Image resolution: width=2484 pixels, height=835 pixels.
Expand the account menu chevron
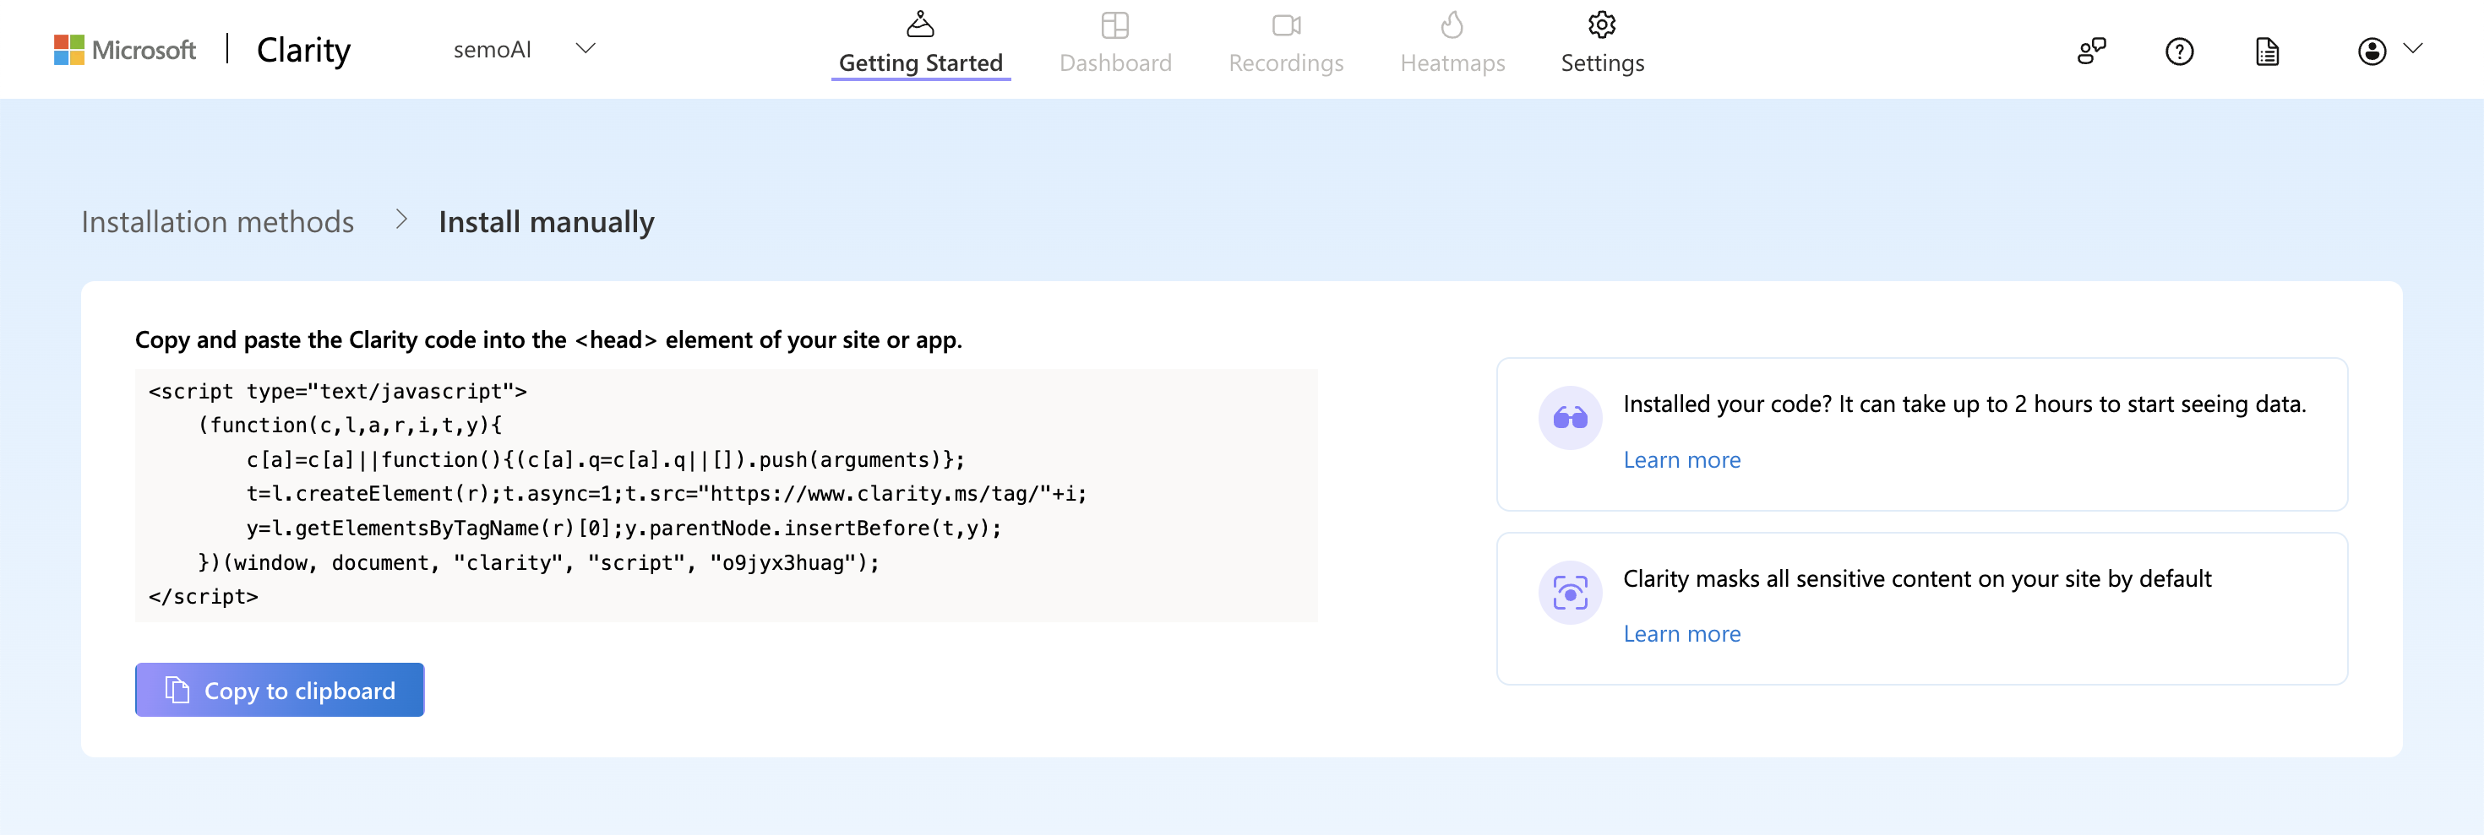2411,48
